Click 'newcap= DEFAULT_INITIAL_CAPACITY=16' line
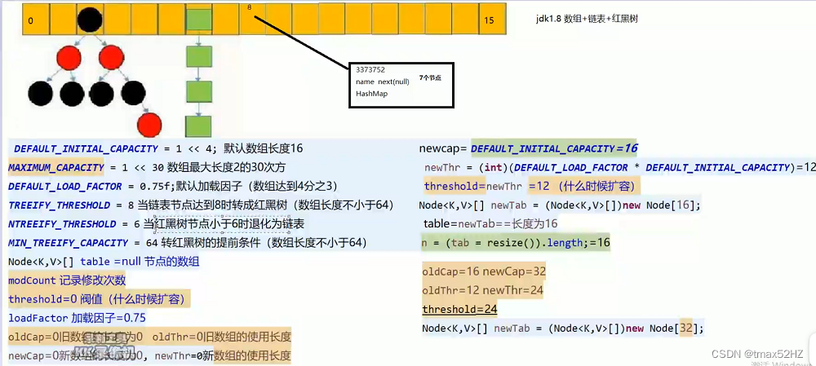Image resolution: width=816 pixels, height=366 pixels. coord(528,148)
